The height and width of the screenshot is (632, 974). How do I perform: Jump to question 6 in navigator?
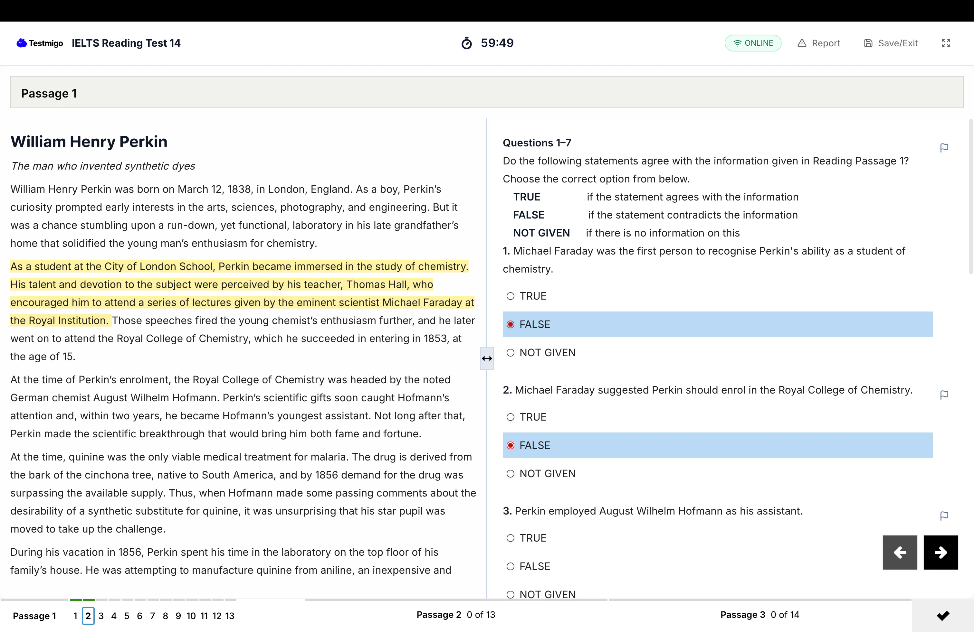point(139,616)
